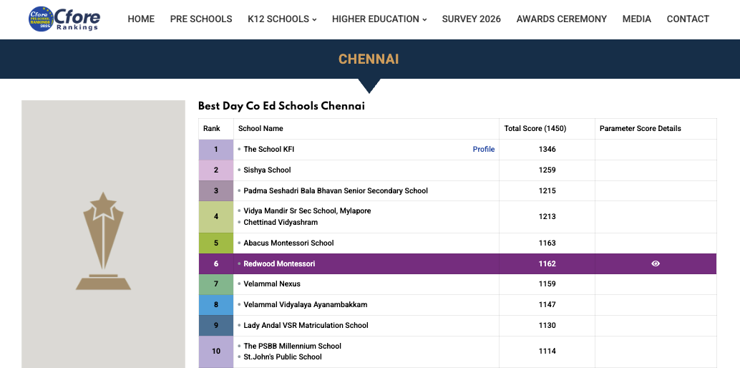This screenshot has height=368, width=740.
Task: Show parameter score details for Redwood Montessori
Action: point(656,263)
